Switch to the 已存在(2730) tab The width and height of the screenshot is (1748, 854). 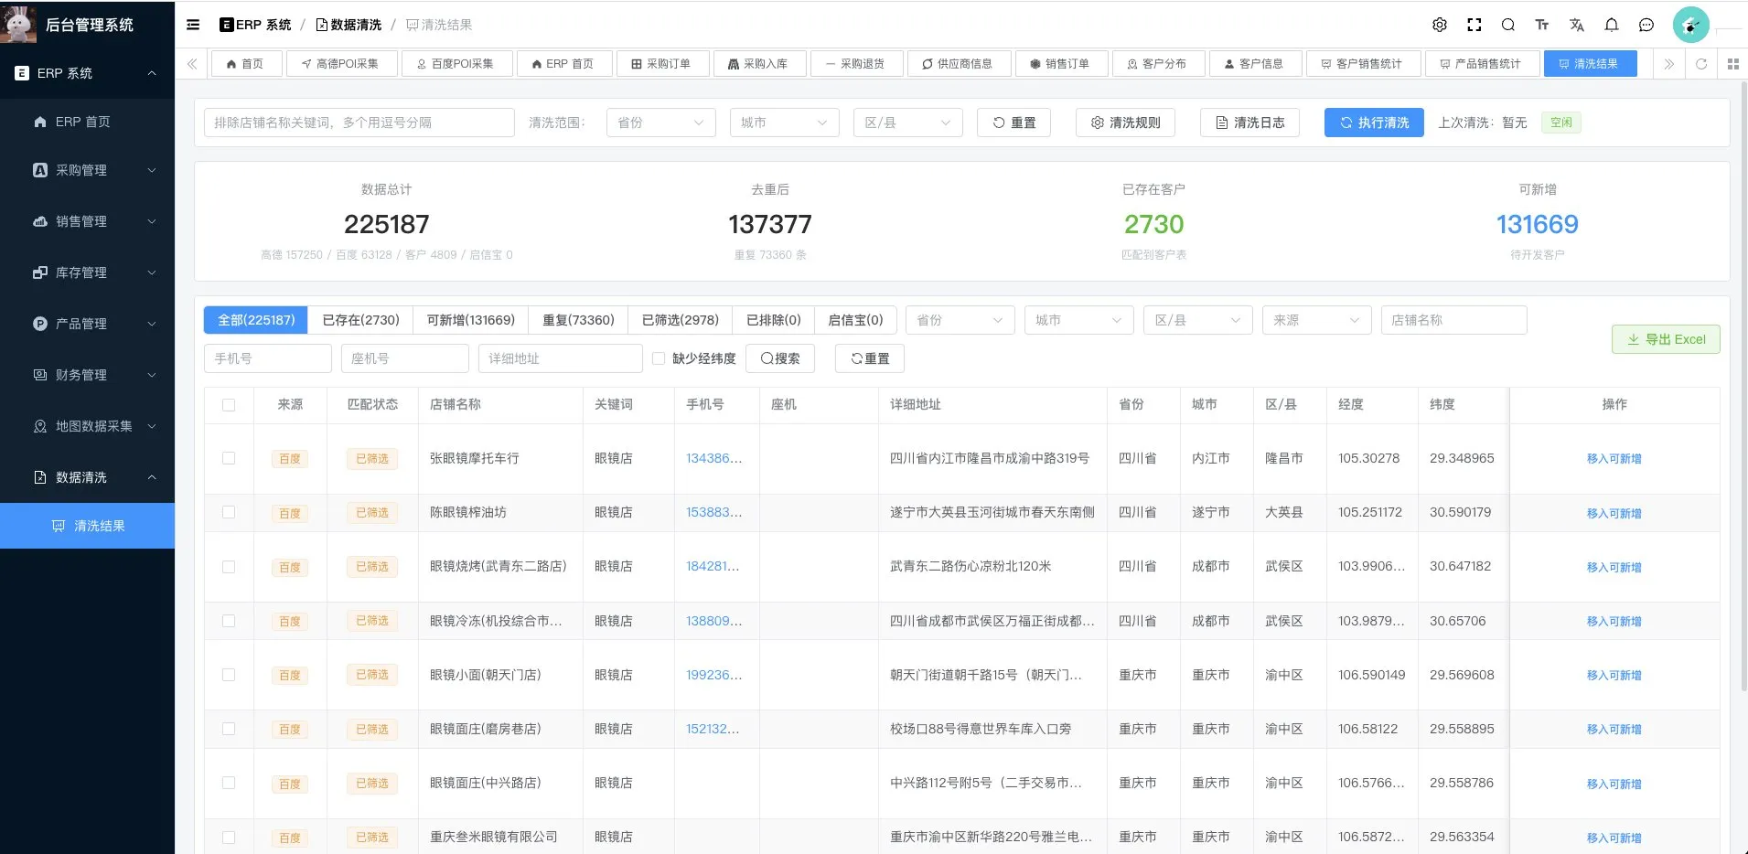point(360,320)
